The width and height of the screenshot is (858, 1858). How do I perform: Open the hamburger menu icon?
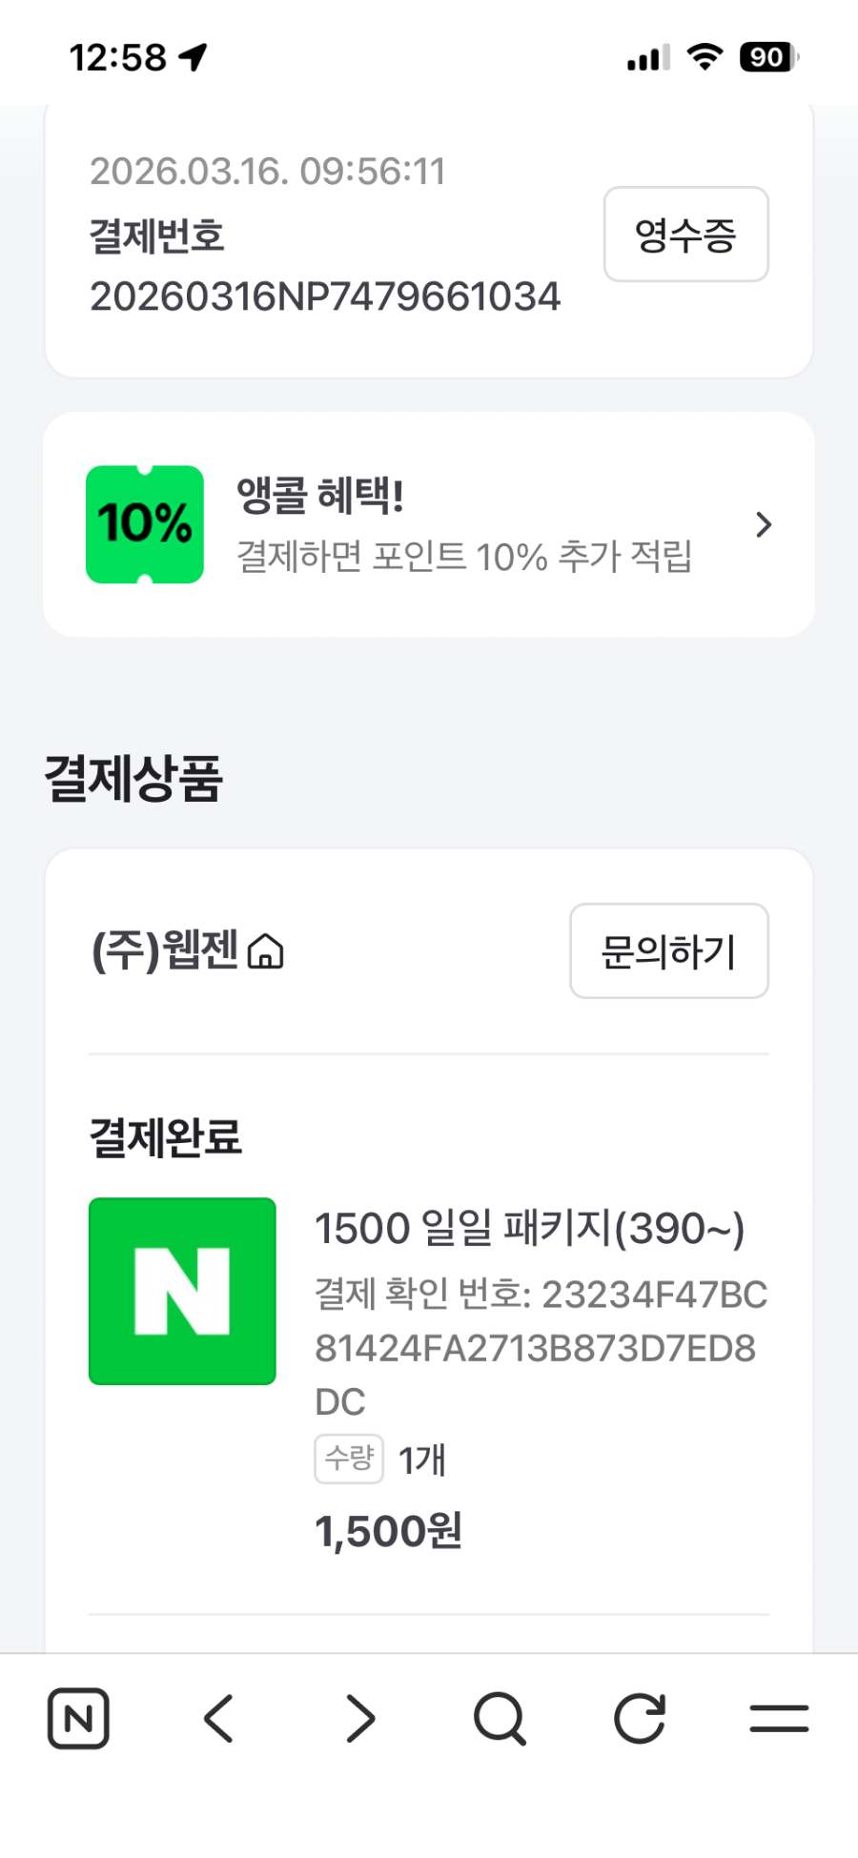[x=779, y=1719]
